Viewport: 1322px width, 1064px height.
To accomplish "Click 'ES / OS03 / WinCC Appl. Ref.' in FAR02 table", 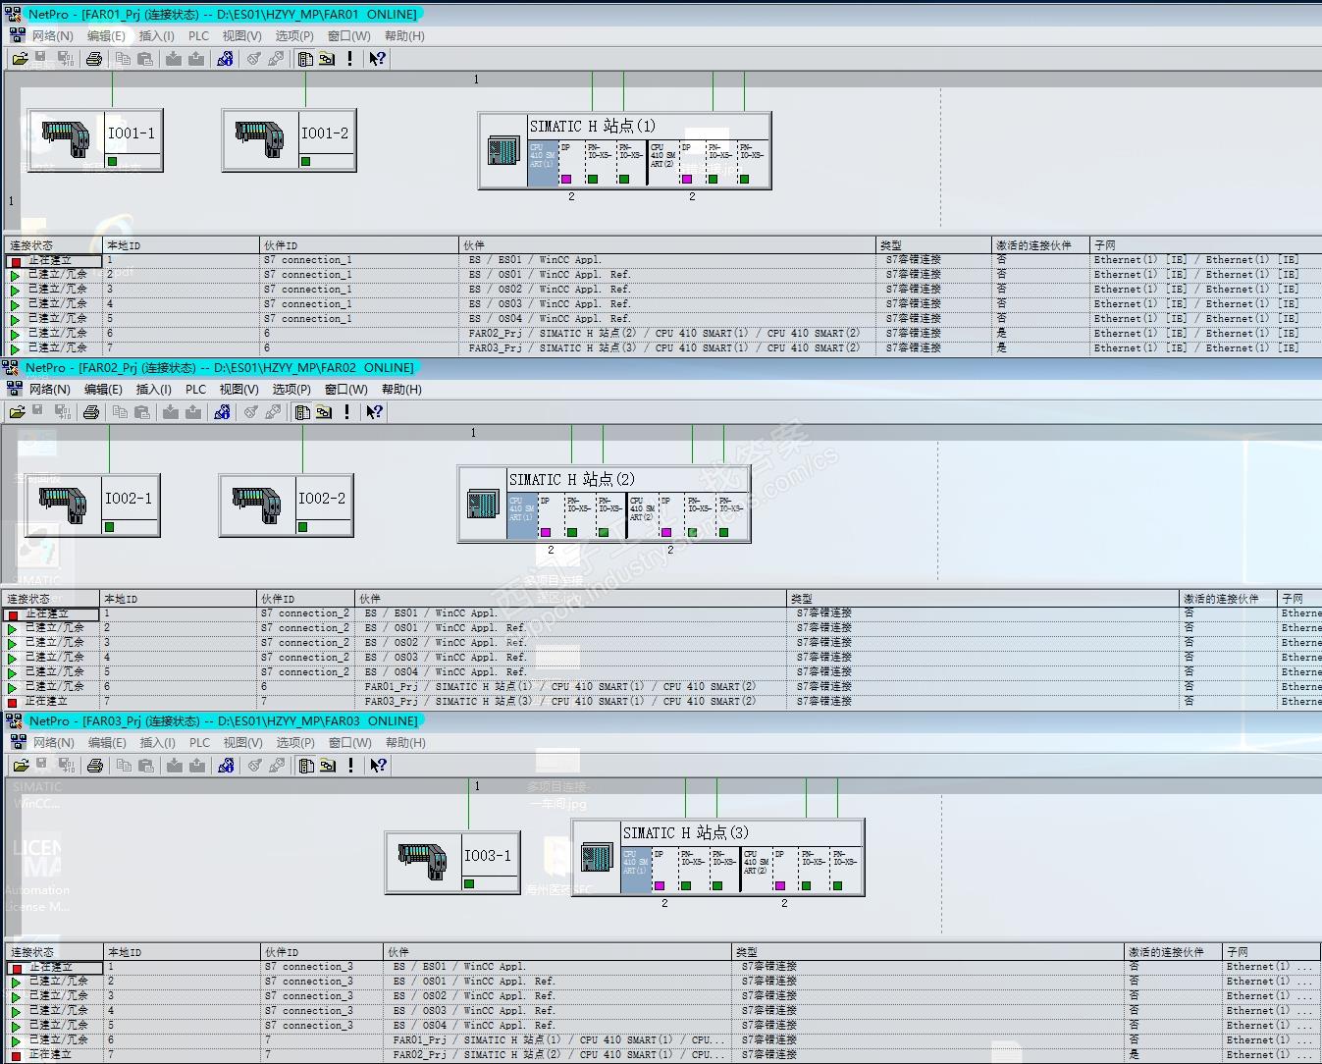I will [x=446, y=658].
